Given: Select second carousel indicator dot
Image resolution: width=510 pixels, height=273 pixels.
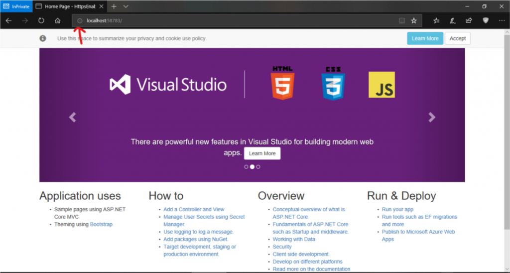Looking at the screenshot, I should pyautogui.click(x=252, y=166).
